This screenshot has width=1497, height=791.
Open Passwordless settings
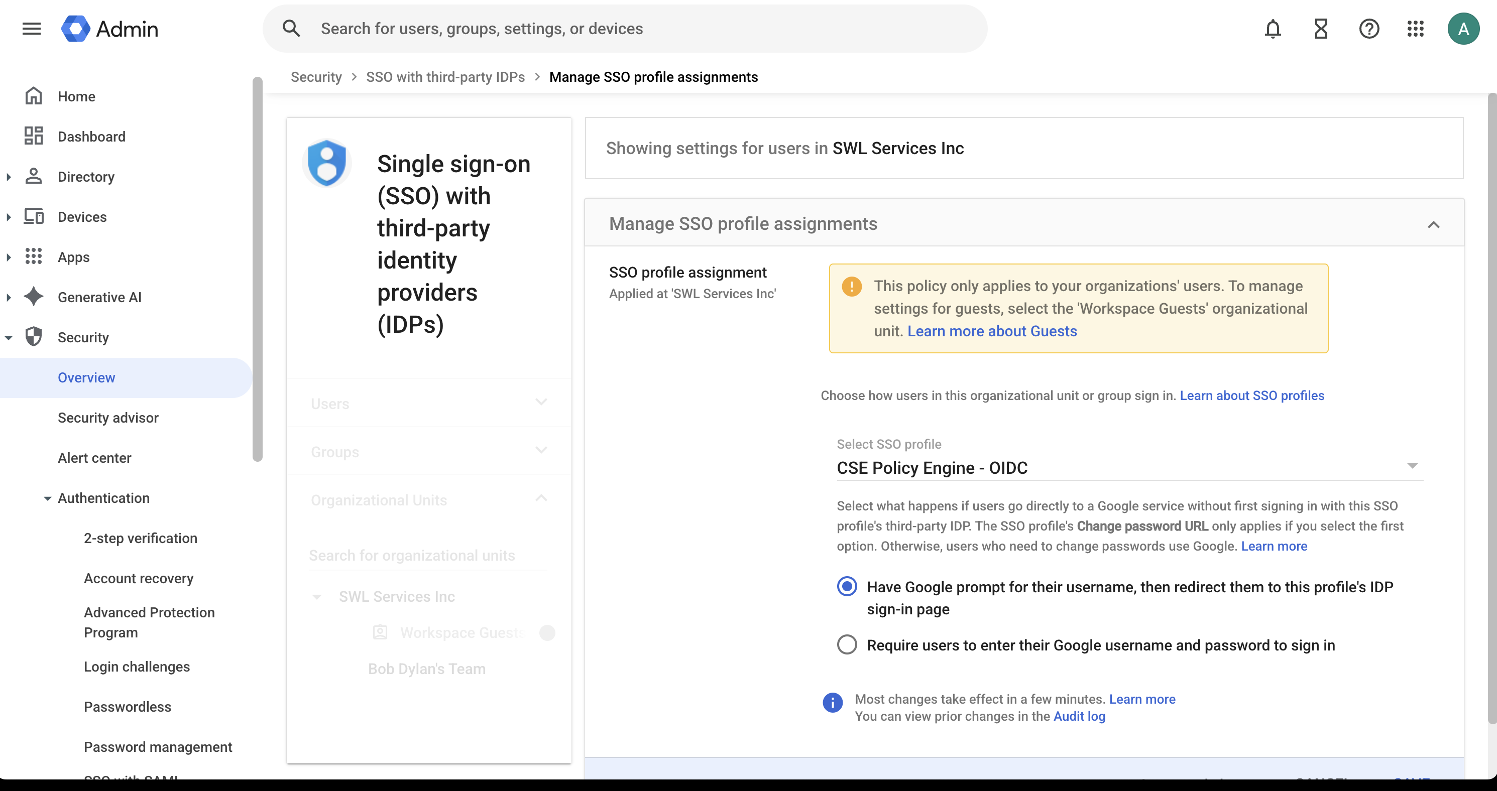coord(127,706)
